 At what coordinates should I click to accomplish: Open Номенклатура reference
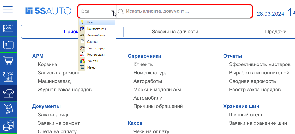150,73
